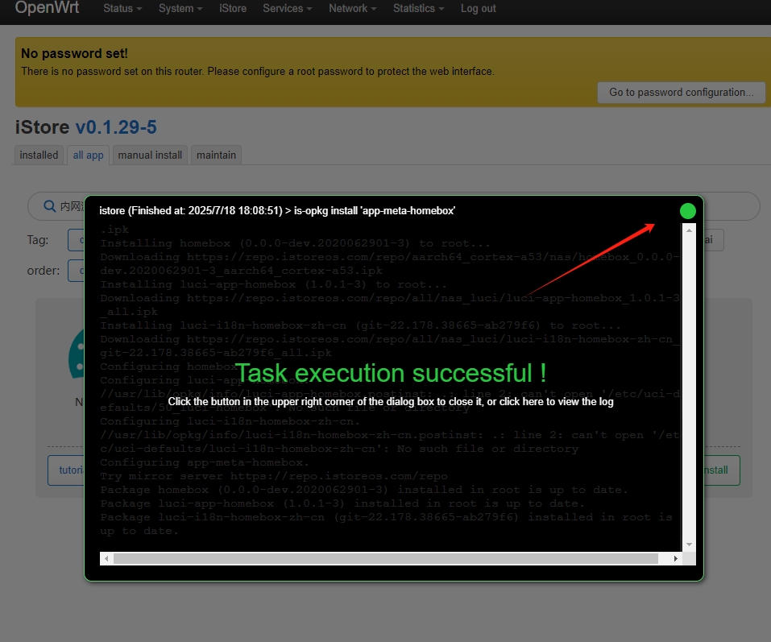Open the Network dropdown menu
Image resolution: width=771 pixels, height=642 pixels.
[x=353, y=8]
